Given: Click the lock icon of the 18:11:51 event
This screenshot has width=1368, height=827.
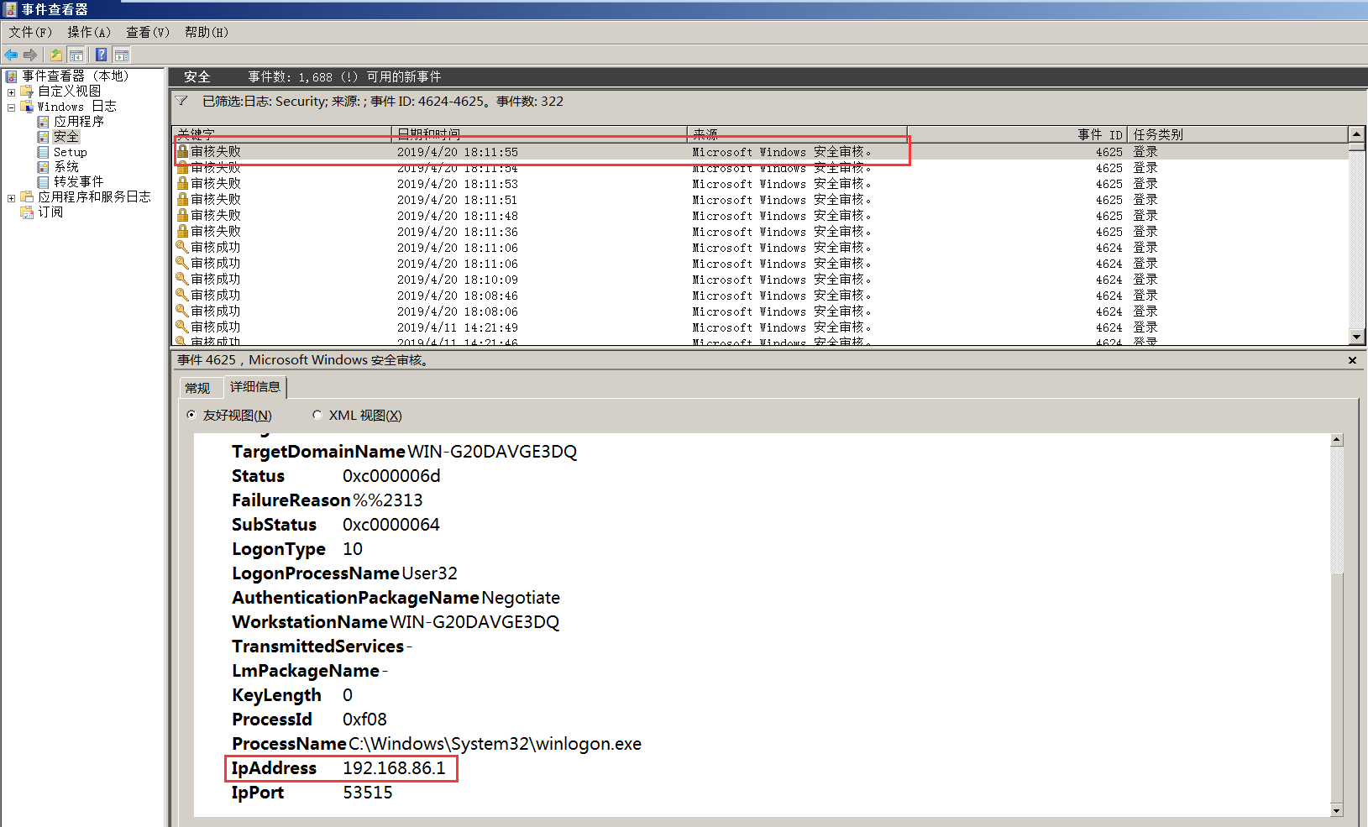Looking at the screenshot, I should pyautogui.click(x=182, y=199).
